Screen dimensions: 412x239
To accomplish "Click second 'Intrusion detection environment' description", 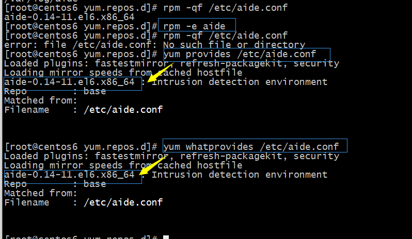I will (x=240, y=175).
